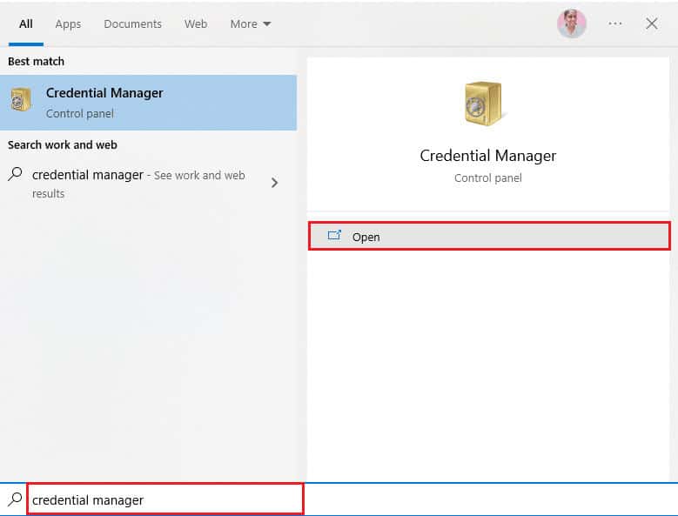The image size is (678, 516).
Task: Open the Documents tab
Action: pos(133,23)
